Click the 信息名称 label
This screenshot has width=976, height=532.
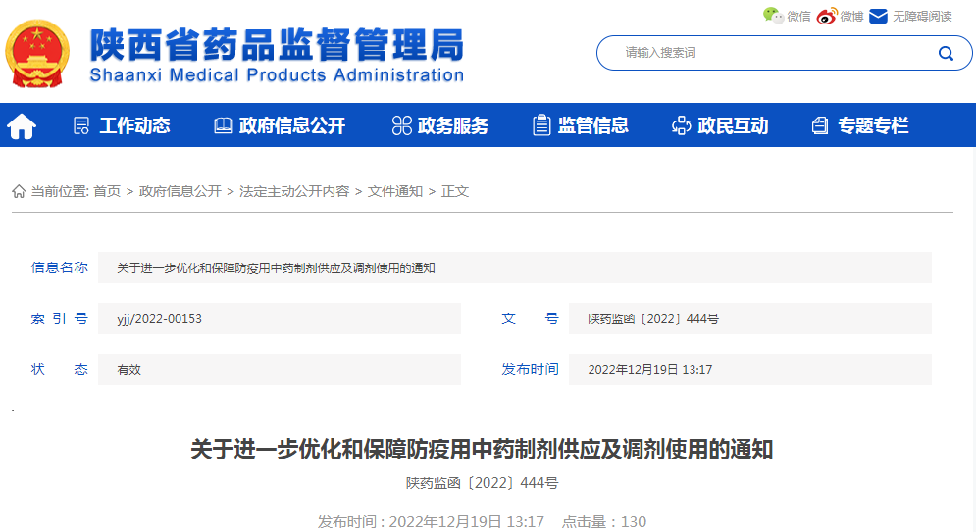(59, 267)
